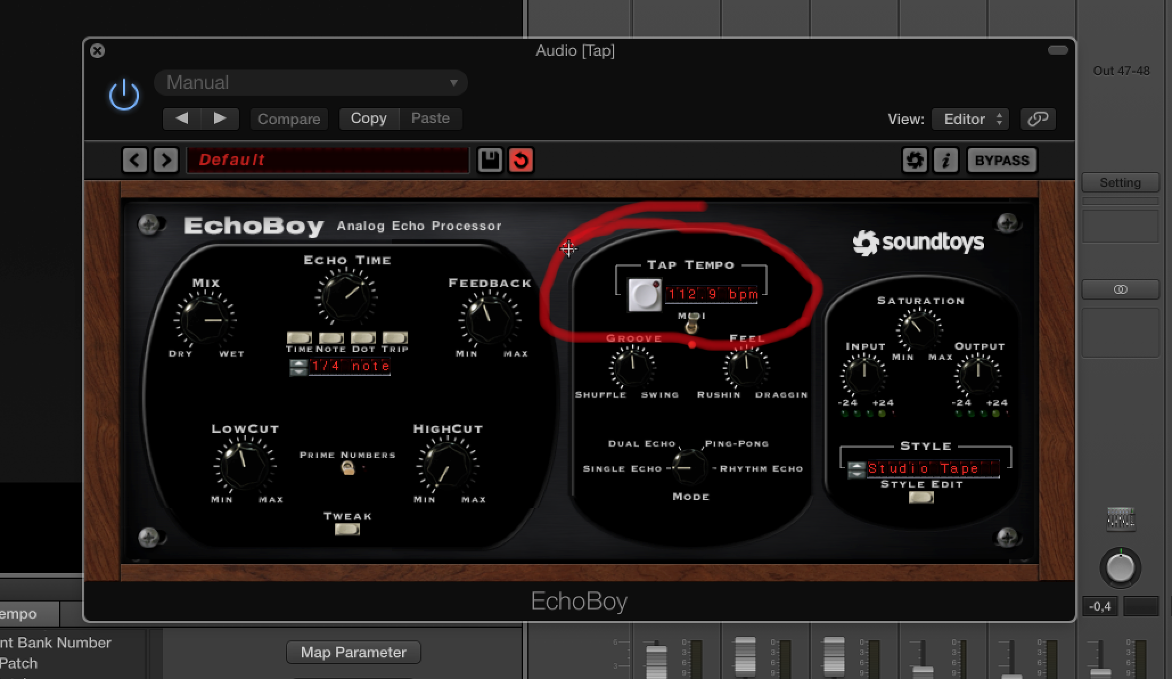Viewport: 1172px width, 679px height.
Task: Click the Studio Tape style selector stepper
Action: [856, 470]
